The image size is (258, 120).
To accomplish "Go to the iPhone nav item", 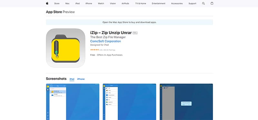I will pyautogui.click(x=89, y=4).
